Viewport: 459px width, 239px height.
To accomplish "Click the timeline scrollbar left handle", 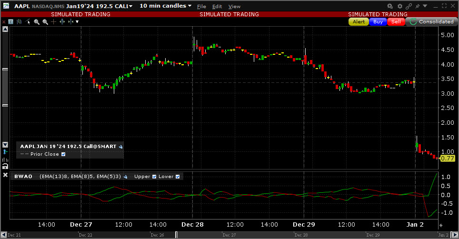I will tap(176, 235).
